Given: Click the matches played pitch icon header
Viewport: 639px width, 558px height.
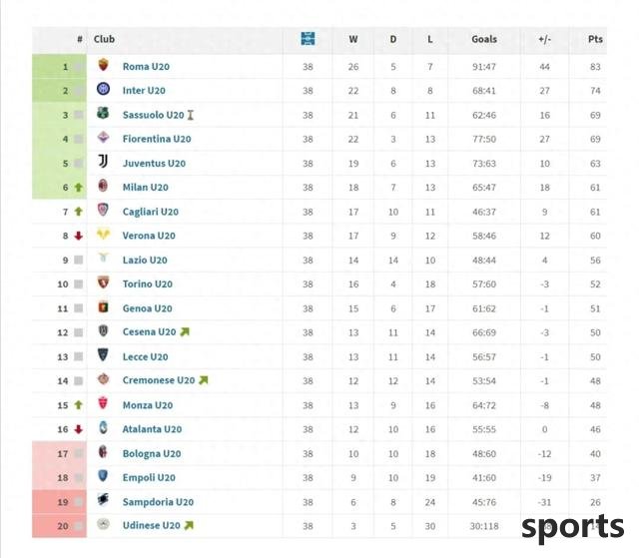Looking at the screenshot, I should (x=308, y=39).
